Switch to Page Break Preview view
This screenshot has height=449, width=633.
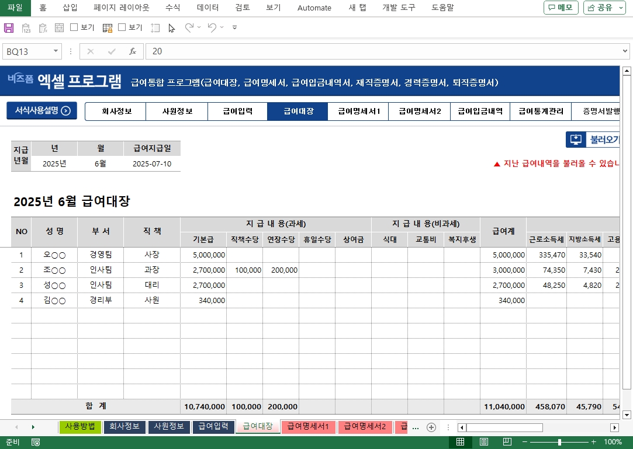coord(507,442)
